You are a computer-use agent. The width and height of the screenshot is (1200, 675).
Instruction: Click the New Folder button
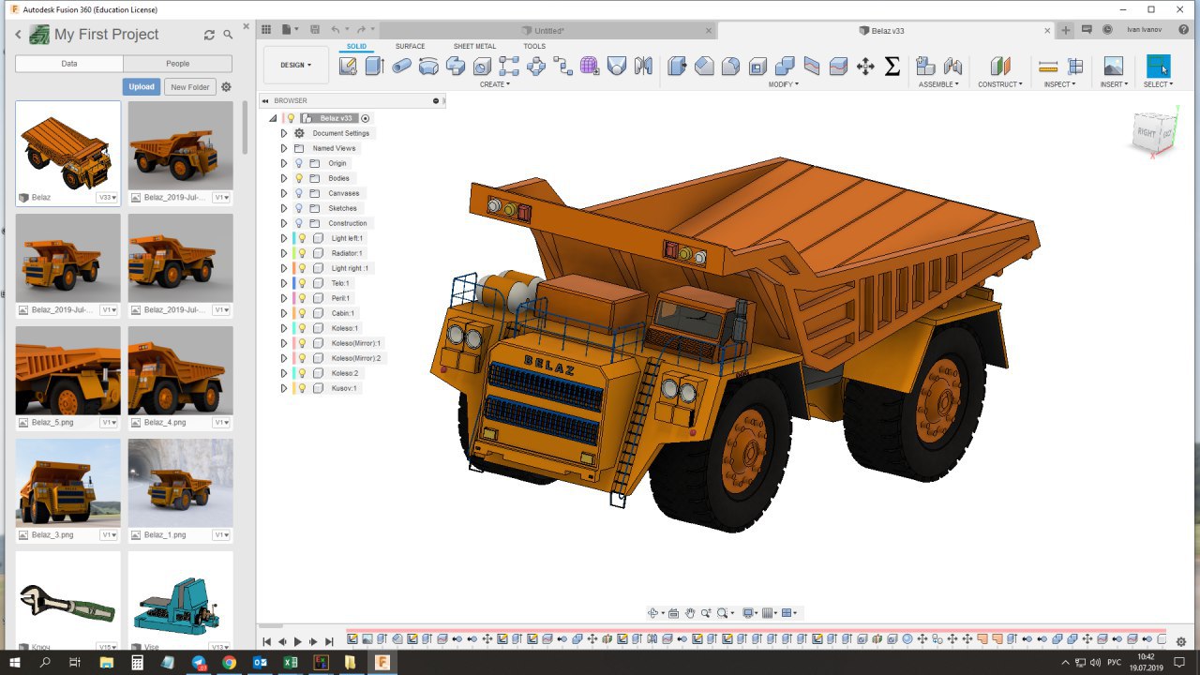189,87
